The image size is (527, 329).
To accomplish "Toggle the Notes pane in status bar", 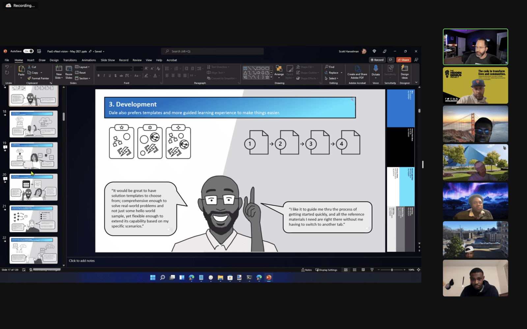I will click(x=306, y=270).
